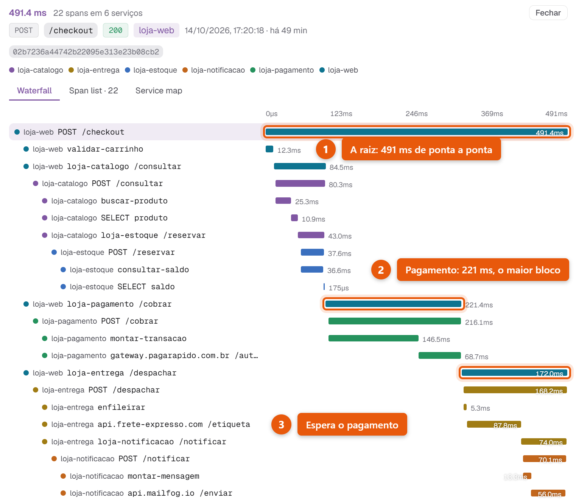
Task: Open the Span list tab
Action: coord(93,91)
